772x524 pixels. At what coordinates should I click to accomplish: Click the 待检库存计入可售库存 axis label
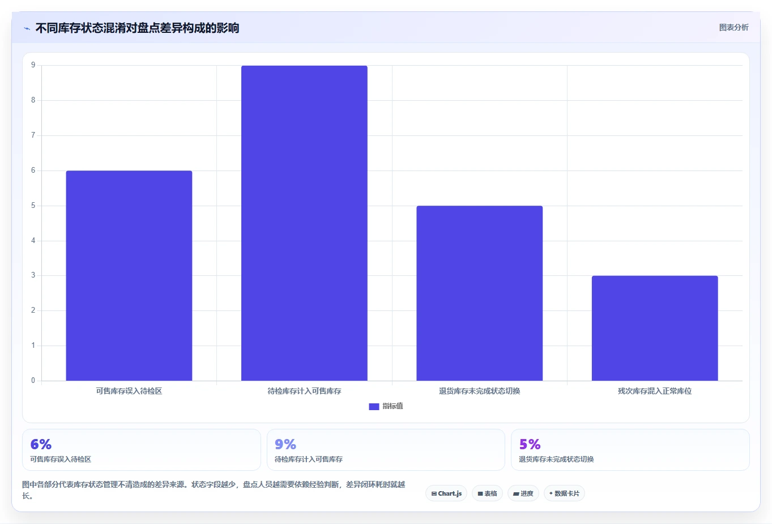[x=304, y=391]
